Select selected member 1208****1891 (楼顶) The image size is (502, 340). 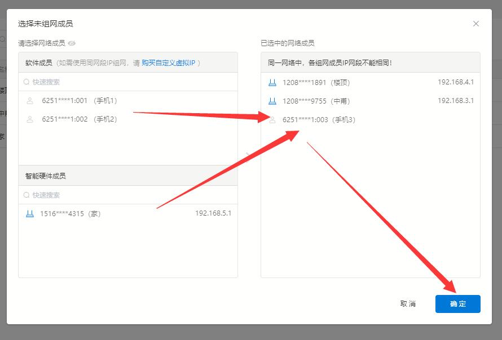point(371,82)
